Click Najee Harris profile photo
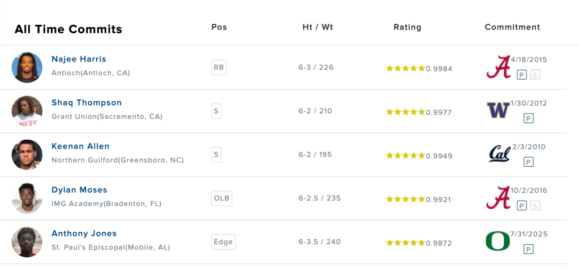The width and height of the screenshot is (579, 277). point(27,67)
